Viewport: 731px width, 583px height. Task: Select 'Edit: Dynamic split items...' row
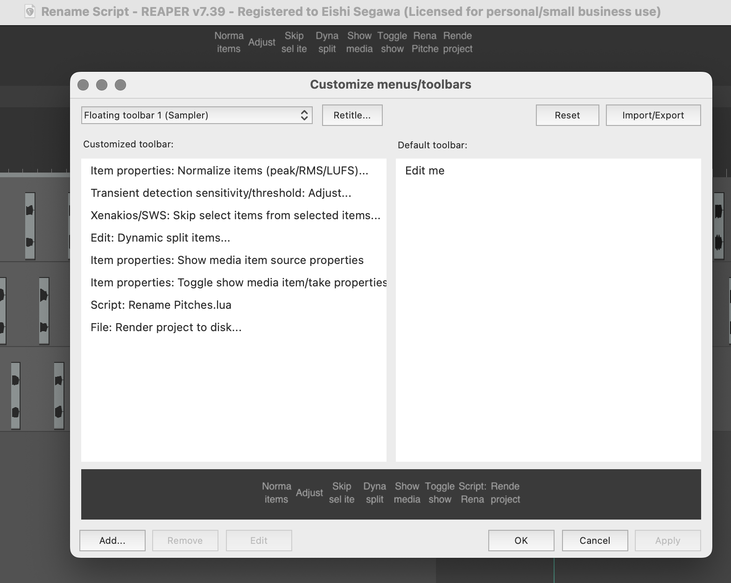coord(233,238)
